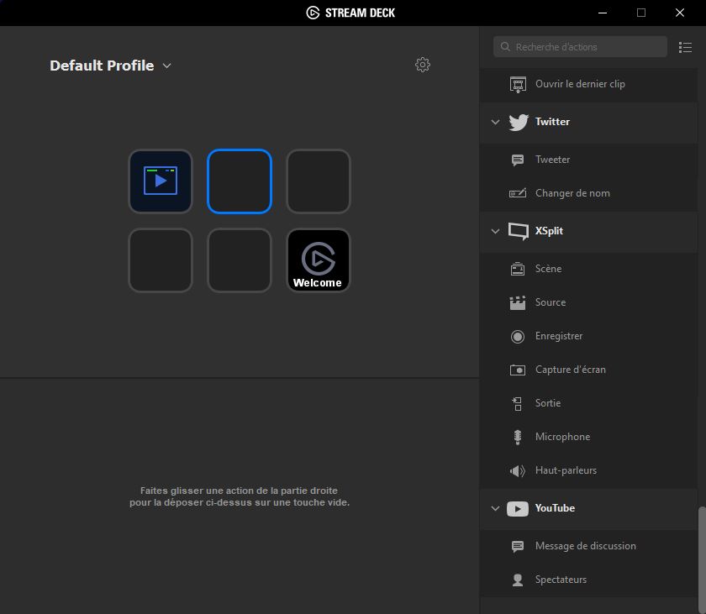Select the Tweeter action
The height and width of the screenshot is (614, 706).
pos(589,160)
